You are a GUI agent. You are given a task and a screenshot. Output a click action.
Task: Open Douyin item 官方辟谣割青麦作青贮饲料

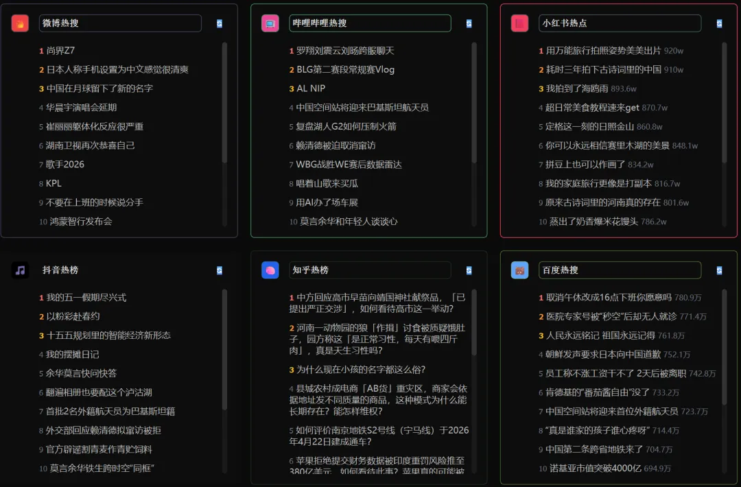coord(99,449)
